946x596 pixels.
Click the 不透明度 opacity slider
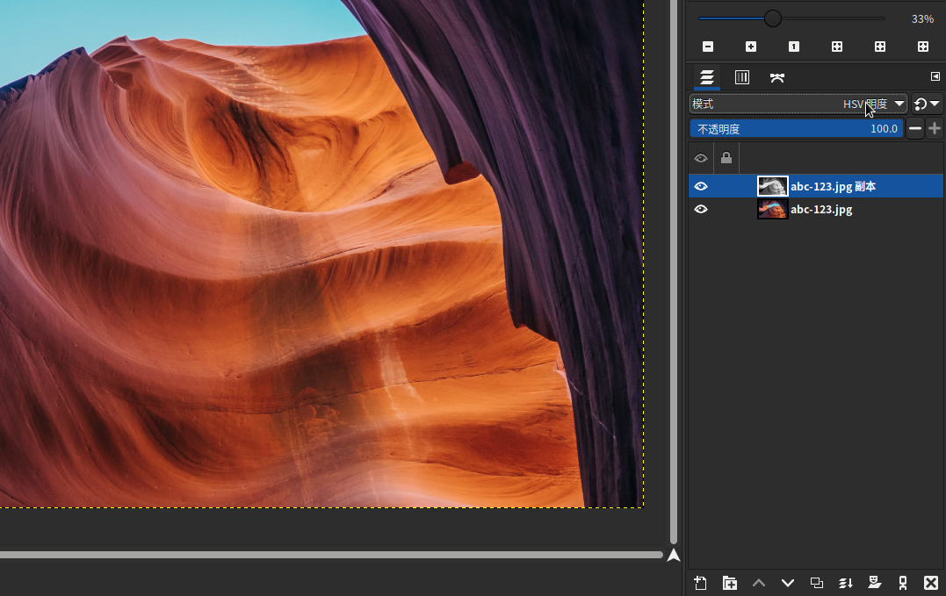(796, 129)
